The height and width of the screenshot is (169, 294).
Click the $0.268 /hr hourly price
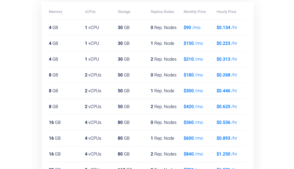tap(227, 75)
